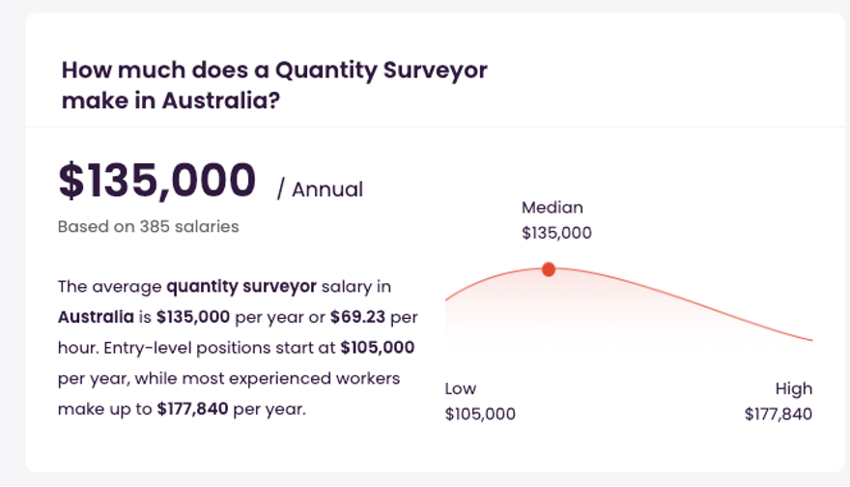
Task: Click the 'High' chart label
Action: [794, 388]
